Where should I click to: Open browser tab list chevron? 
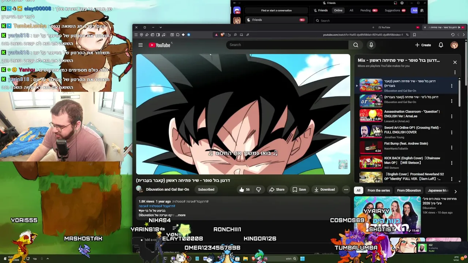[161, 27]
